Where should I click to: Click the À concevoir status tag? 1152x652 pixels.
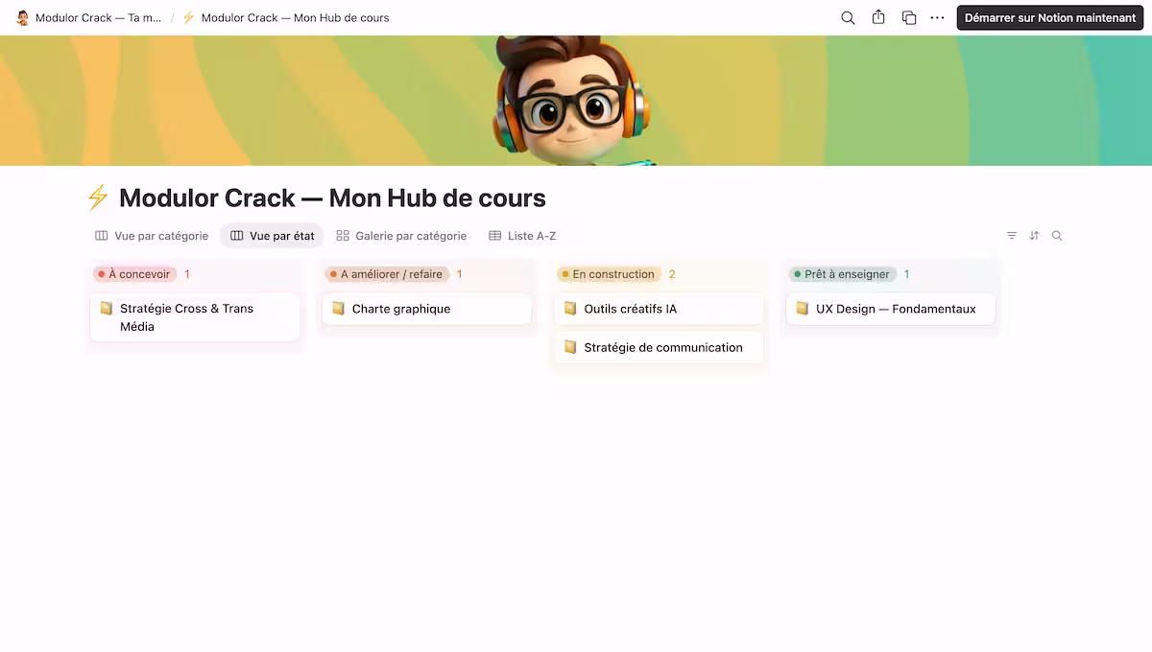tap(135, 274)
